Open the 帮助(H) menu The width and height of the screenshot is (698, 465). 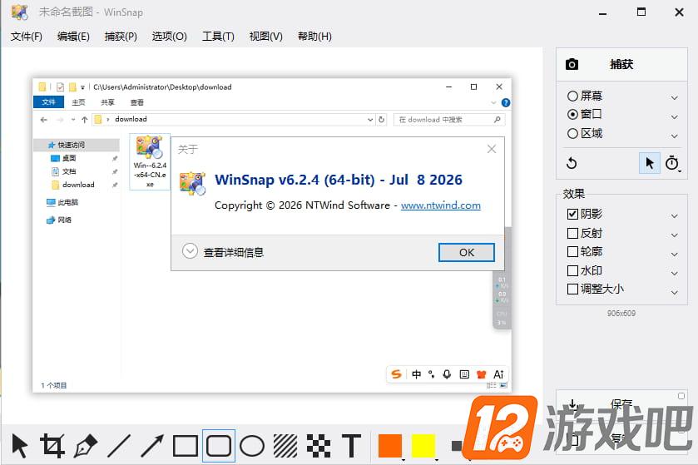(x=314, y=37)
